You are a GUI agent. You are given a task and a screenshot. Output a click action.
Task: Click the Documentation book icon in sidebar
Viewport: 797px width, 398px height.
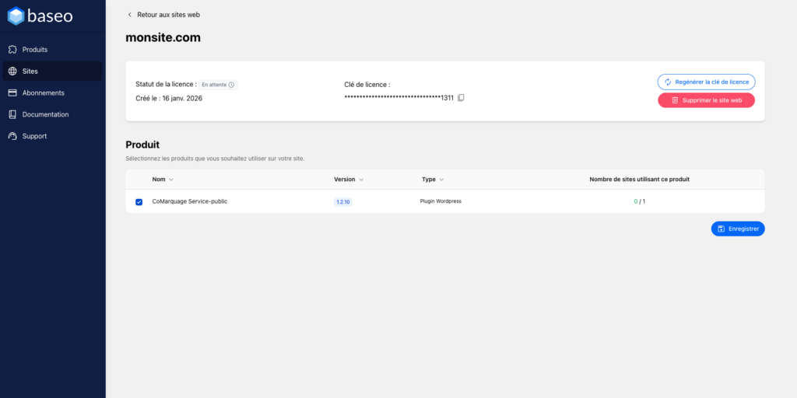[12, 115]
